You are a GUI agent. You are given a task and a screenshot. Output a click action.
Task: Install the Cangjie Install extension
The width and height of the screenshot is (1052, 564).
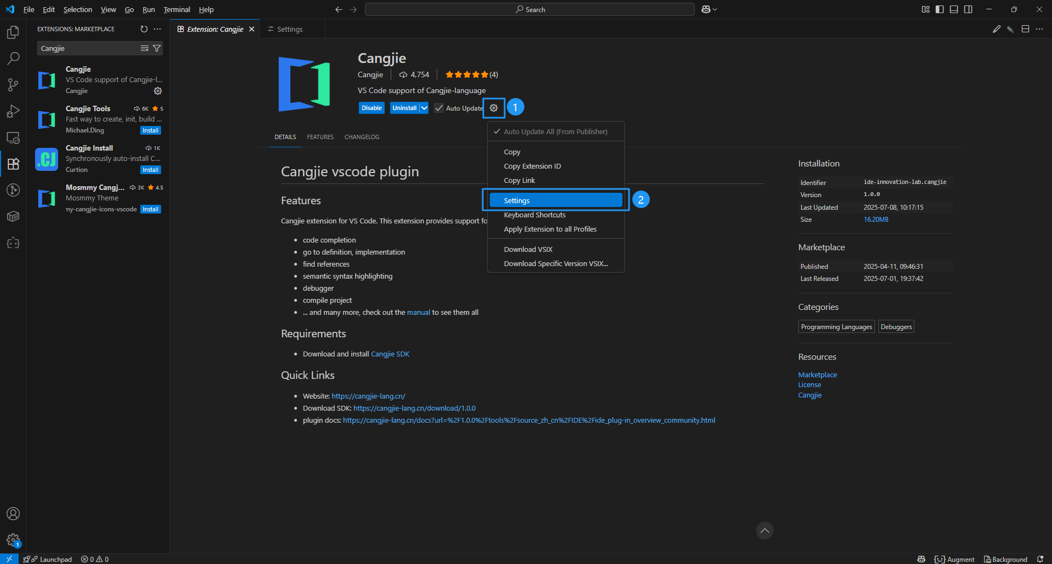click(x=151, y=170)
